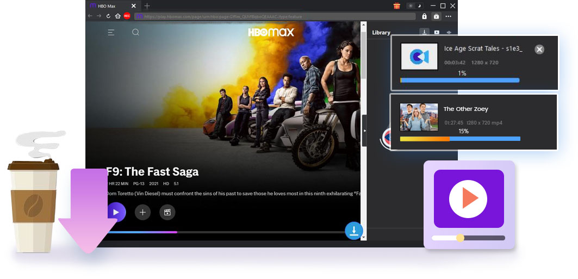Open the three-dot more options menu
The image size is (578, 279).
point(448,16)
